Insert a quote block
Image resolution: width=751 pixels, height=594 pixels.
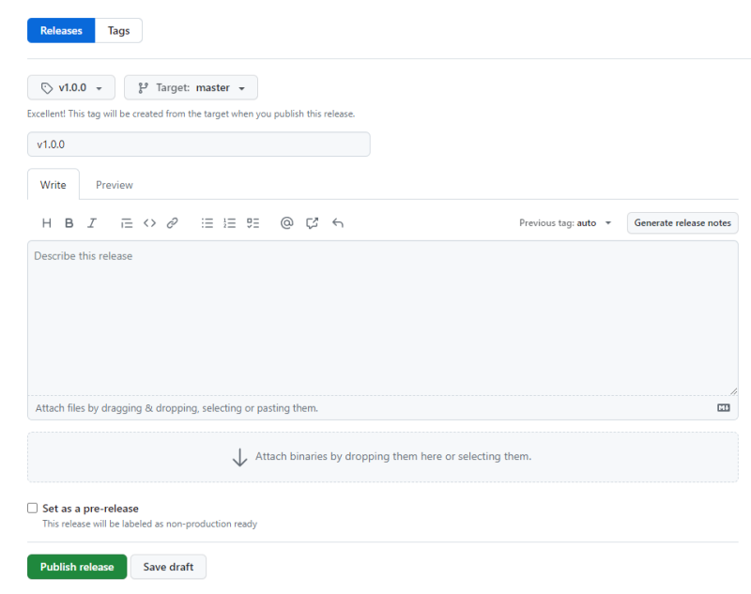pos(127,223)
